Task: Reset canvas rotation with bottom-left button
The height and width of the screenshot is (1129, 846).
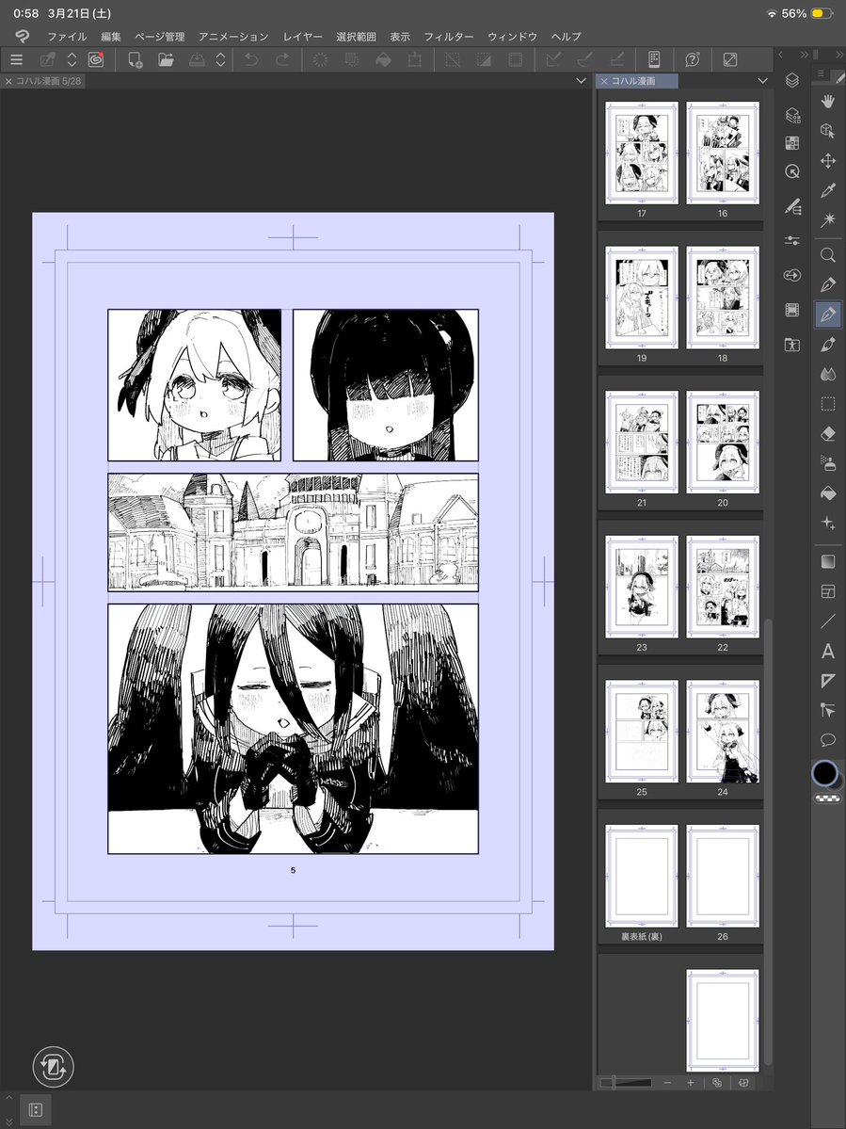Action: pyautogui.click(x=53, y=1067)
